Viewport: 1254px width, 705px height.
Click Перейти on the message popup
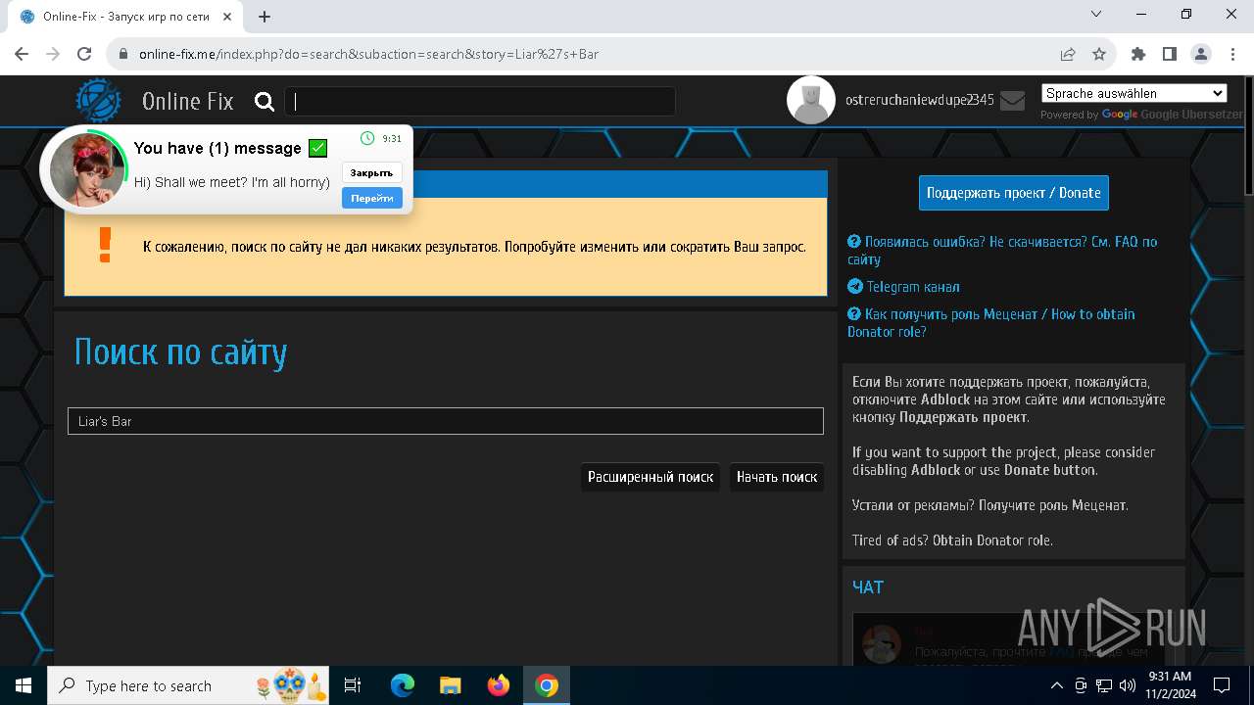(371, 198)
